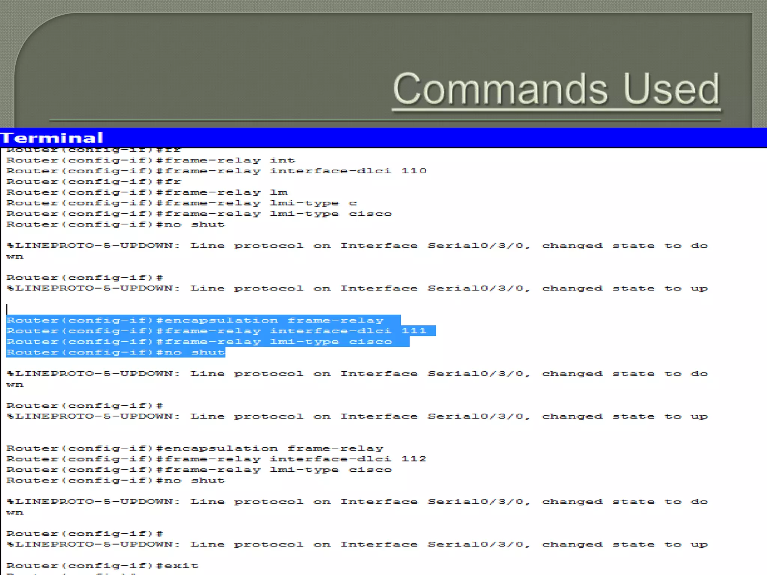Click the 'interface-dlci 110' command line
Screen dimensions: 767x575
216,171
